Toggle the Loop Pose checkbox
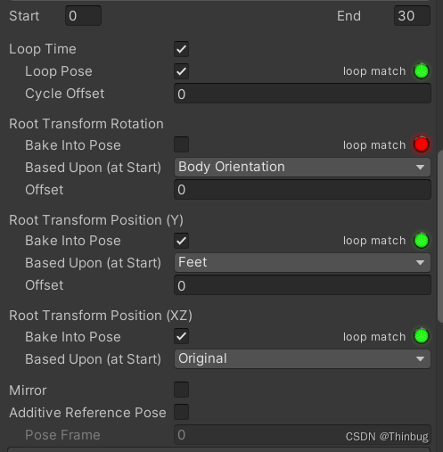The image size is (443, 452). [181, 71]
